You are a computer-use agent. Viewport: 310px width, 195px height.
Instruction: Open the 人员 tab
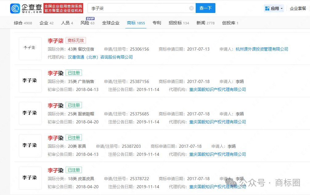(x=67, y=23)
